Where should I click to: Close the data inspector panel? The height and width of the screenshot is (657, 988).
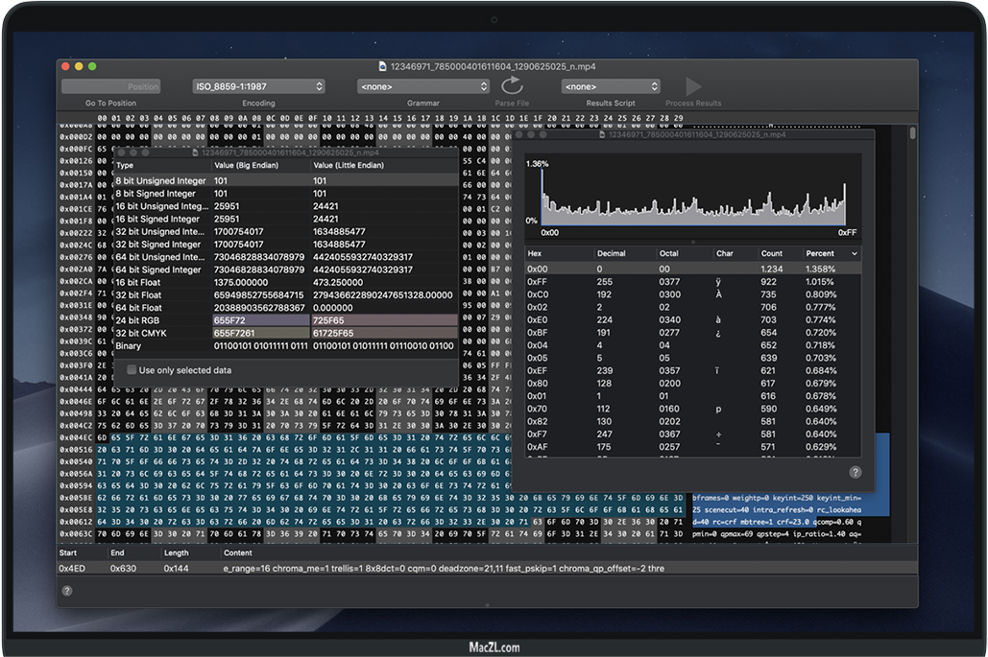(x=122, y=152)
